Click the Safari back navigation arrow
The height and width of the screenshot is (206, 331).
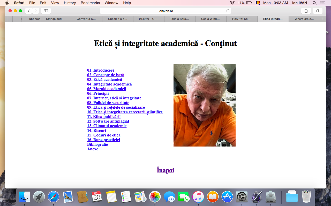(29, 11)
